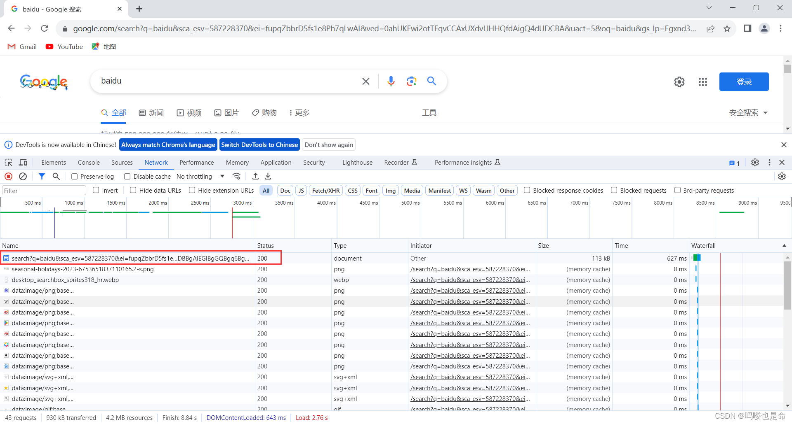Viewport: 792px width, 424px height.
Task: Reload the page
Action: 45,28
